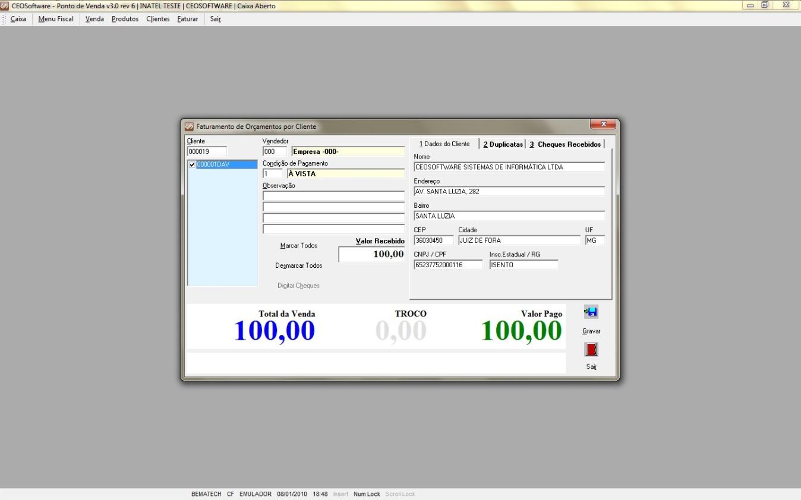Image resolution: width=801 pixels, height=500 pixels.
Task: Click EMULADOR in the status bar
Action: click(x=256, y=494)
